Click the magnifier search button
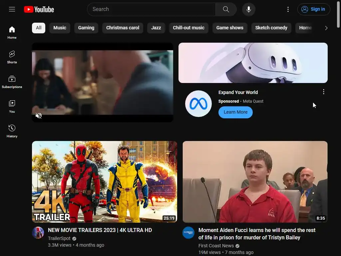The width and height of the screenshot is (341, 256). (226, 9)
